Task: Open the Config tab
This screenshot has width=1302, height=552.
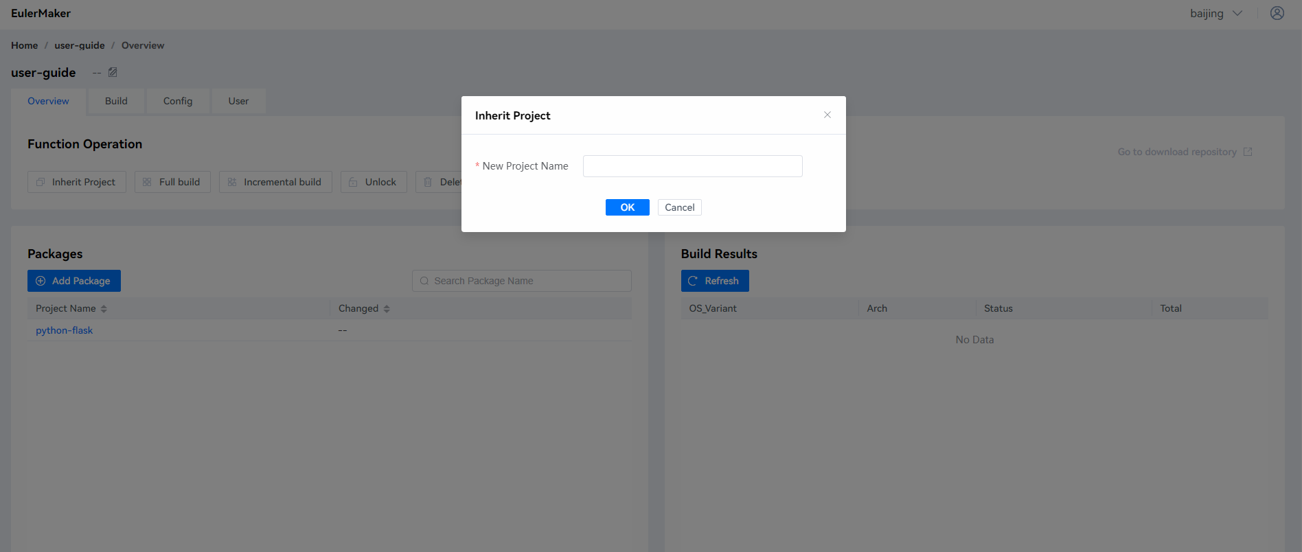Action: (177, 101)
